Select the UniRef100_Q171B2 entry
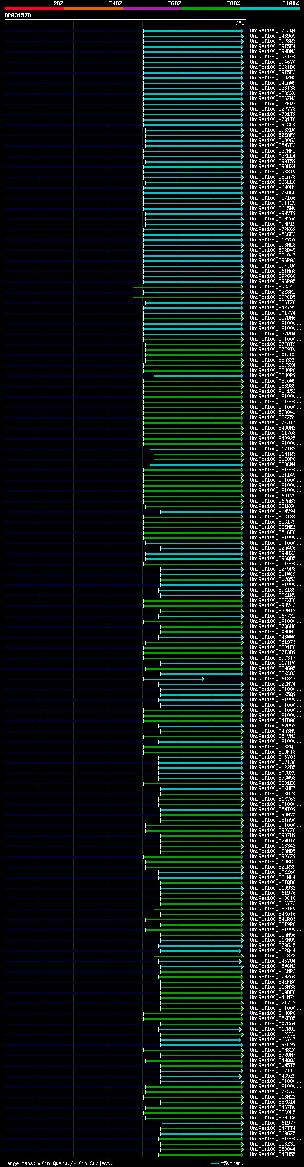Screen dimensions: 304x1167 click(273, 449)
